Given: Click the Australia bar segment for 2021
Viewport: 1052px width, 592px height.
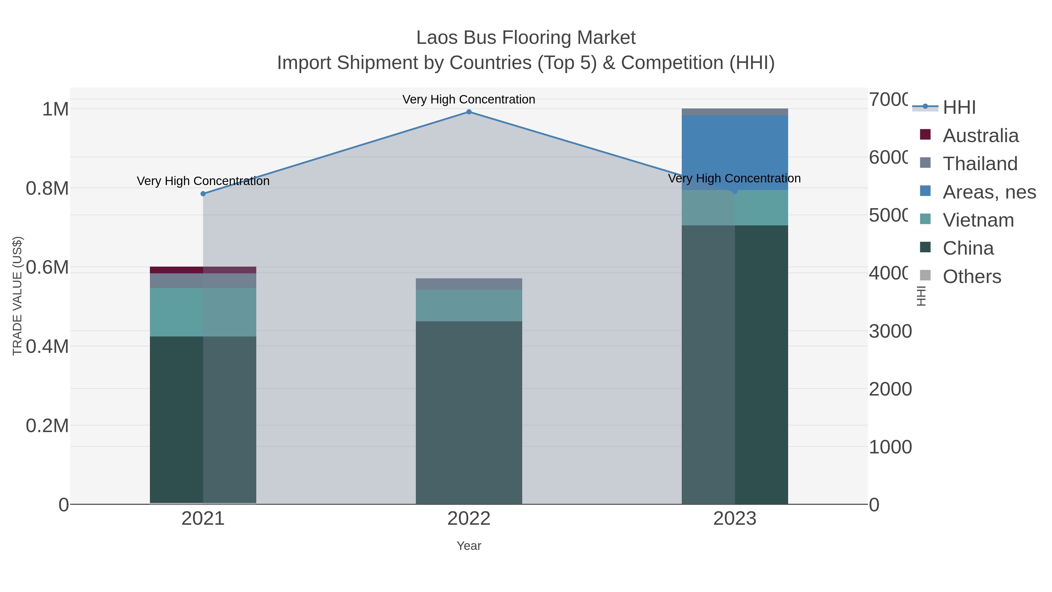Looking at the screenshot, I should [x=203, y=270].
